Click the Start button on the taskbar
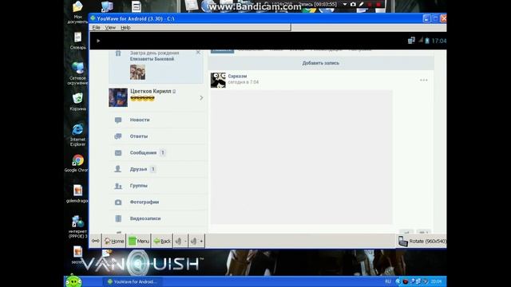This screenshot has height=287, width=511. 73,281
